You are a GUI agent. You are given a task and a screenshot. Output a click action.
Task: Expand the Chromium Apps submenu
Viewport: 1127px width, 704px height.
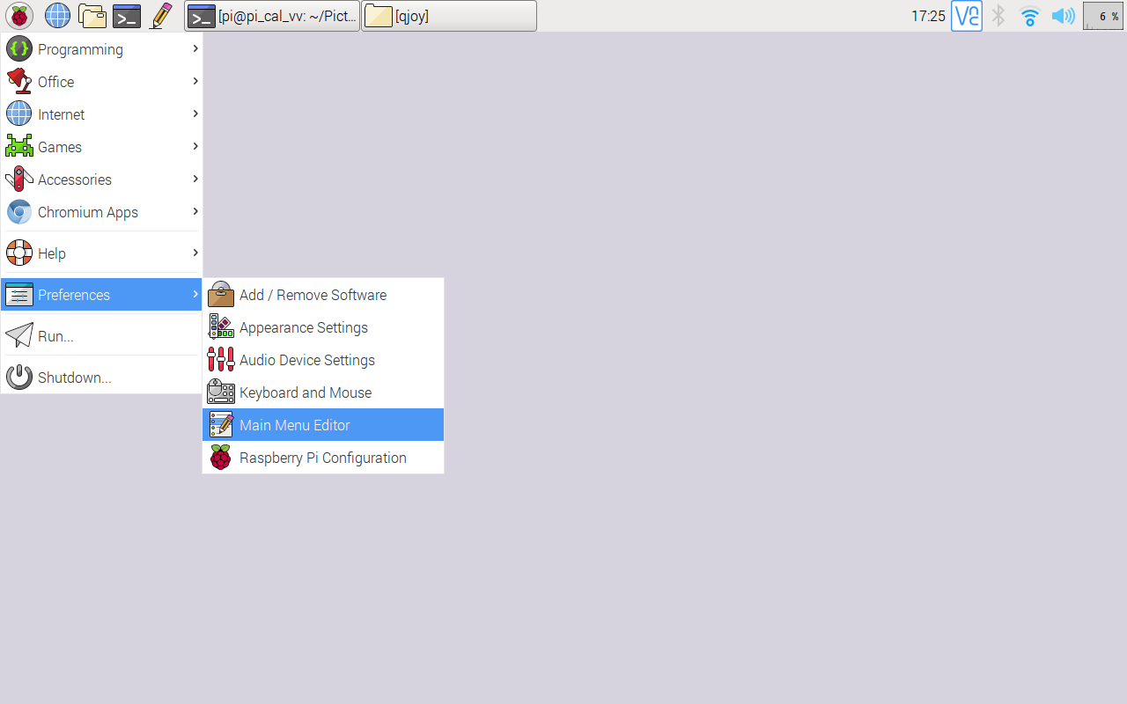88,211
